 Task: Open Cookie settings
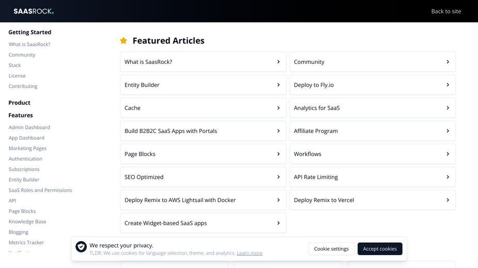(331, 249)
